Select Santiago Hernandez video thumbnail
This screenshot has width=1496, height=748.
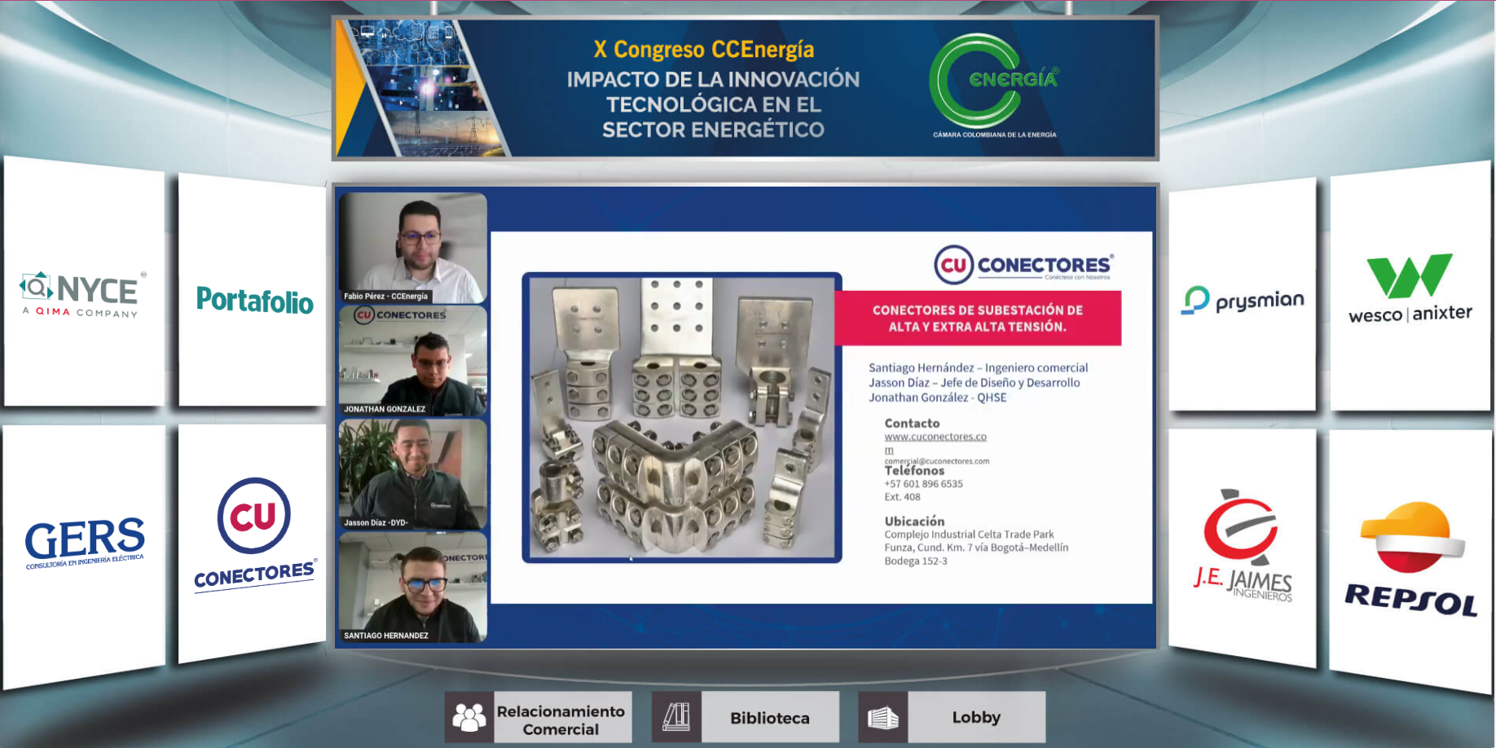pyautogui.click(x=413, y=587)
